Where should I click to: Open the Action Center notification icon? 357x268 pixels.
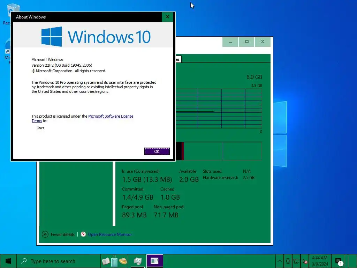(339, 261)
